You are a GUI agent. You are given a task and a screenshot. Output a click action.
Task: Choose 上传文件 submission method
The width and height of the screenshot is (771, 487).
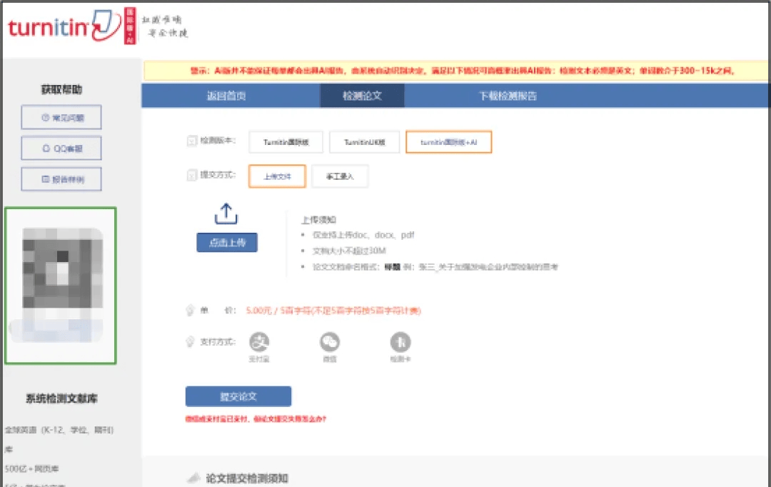point(277,176)
